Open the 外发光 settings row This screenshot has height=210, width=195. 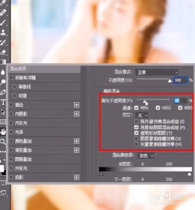(x=44, y=168)
